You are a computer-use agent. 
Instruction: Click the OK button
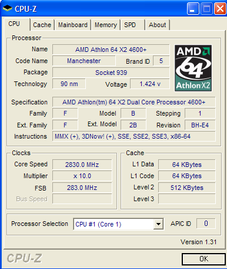(x=203, y=259)
